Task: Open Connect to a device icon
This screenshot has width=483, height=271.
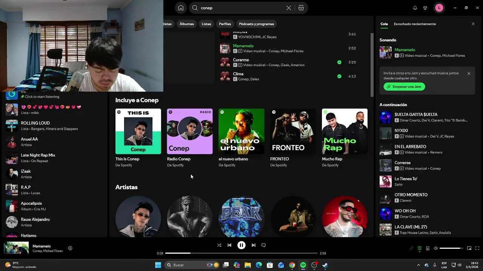Action: point(428,248)
